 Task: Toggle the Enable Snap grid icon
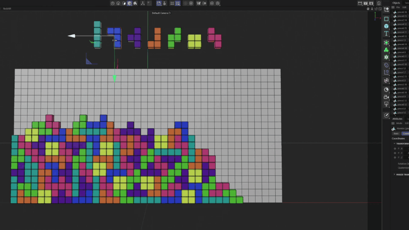pyautogui.click(x=172, y=3)
